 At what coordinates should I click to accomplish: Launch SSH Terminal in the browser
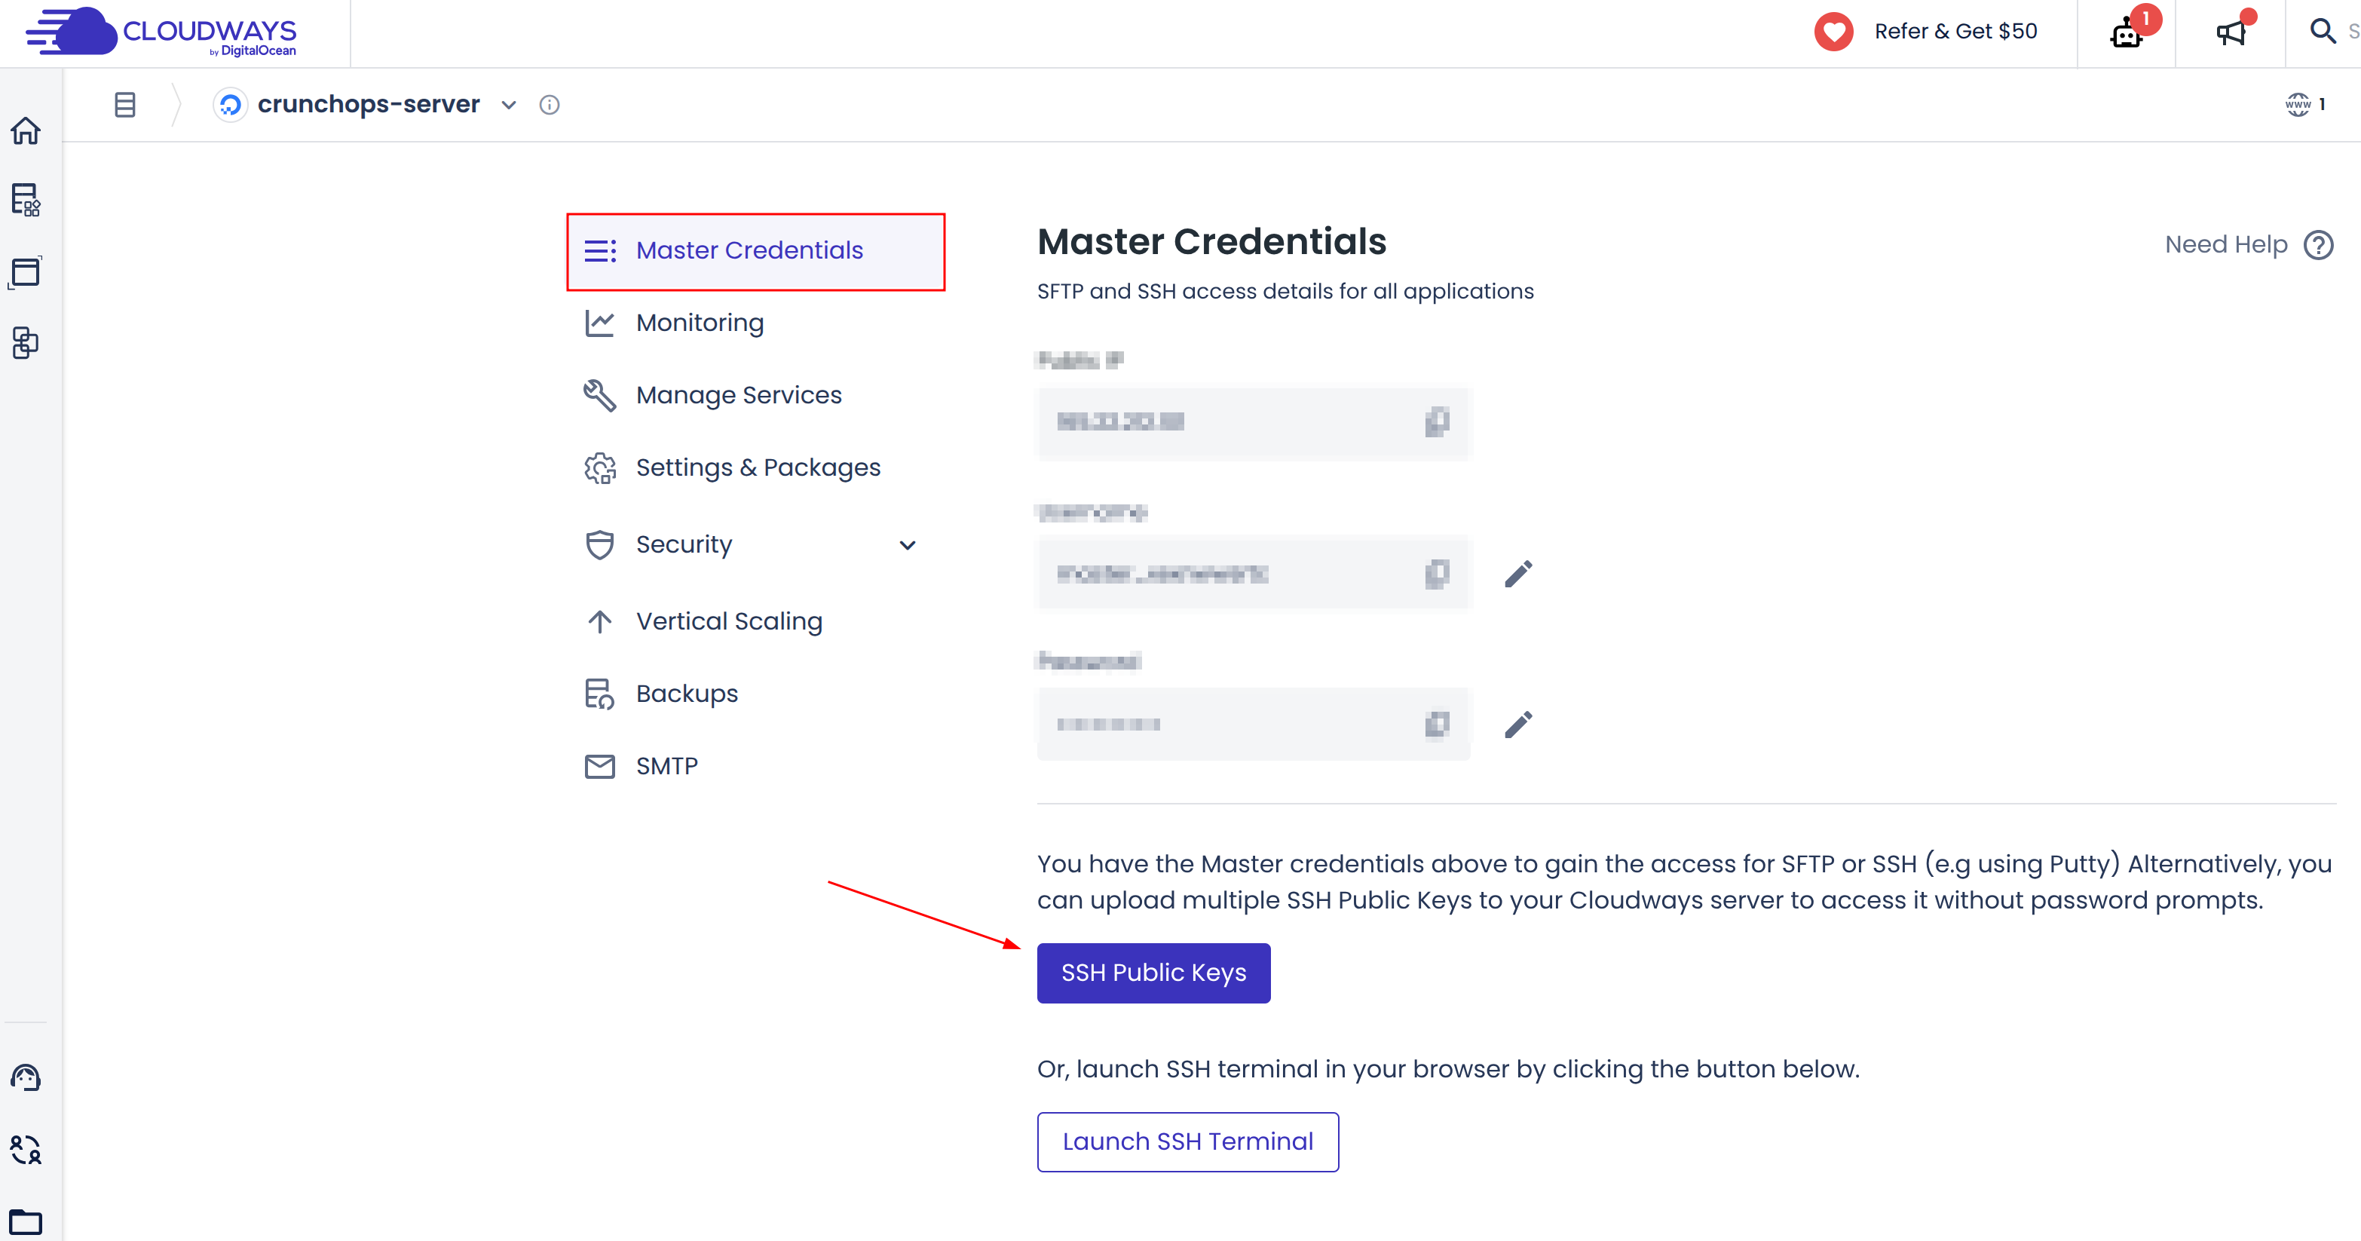1188,1141
